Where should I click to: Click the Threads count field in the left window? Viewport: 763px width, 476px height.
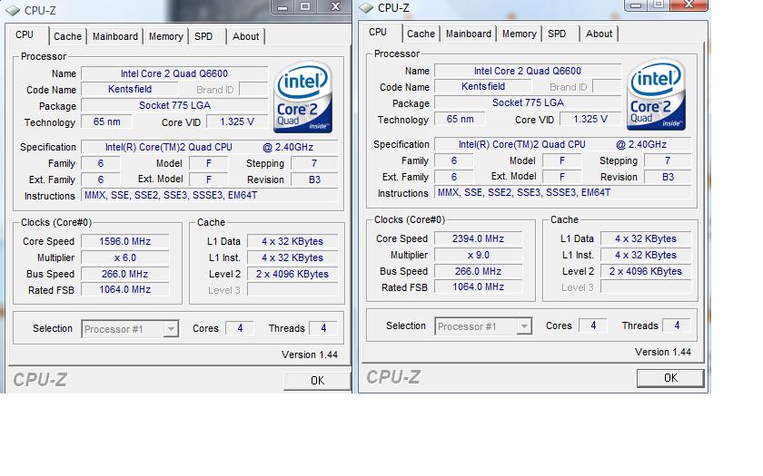click(322, 328)
